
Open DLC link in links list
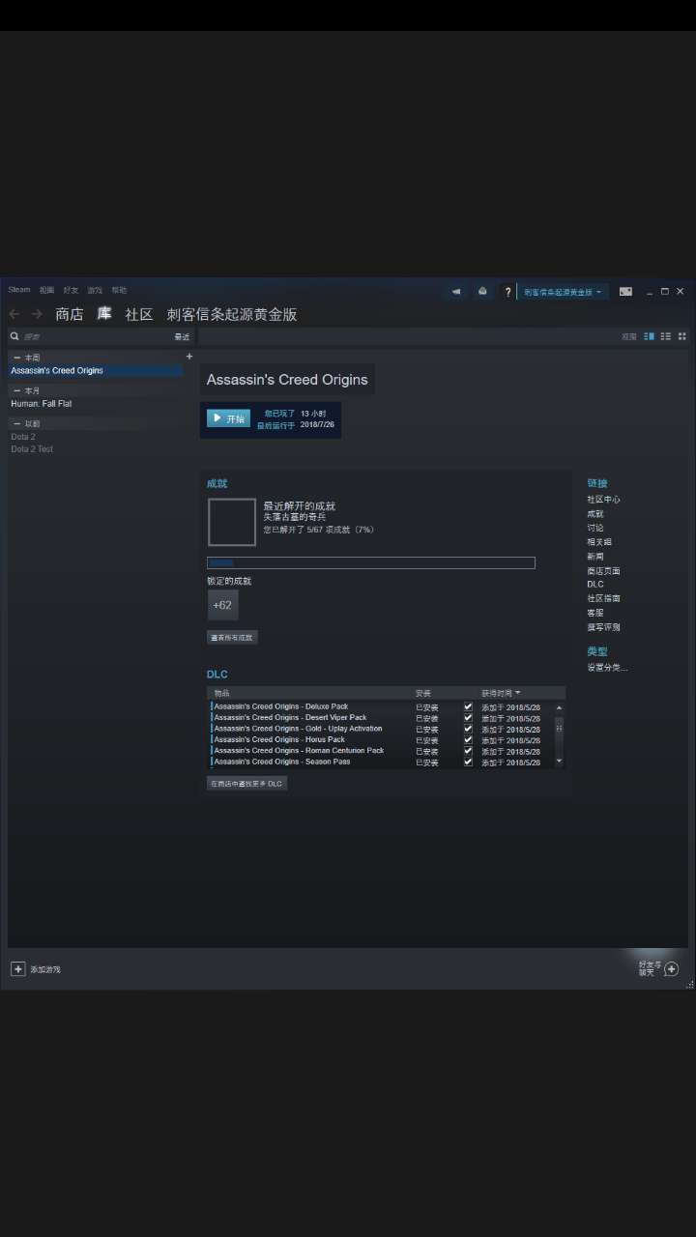point(595,584)
